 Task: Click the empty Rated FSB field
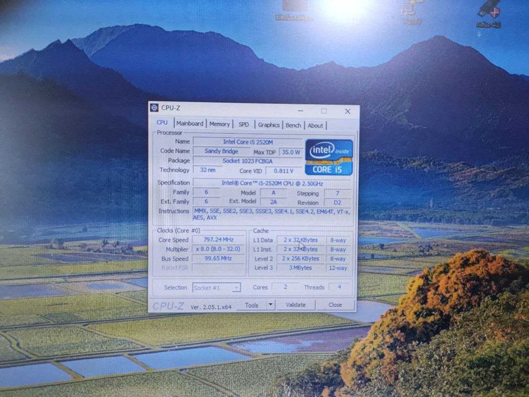pos(218,268)
